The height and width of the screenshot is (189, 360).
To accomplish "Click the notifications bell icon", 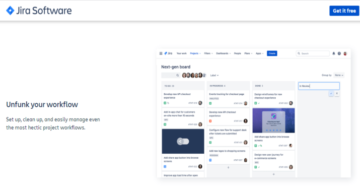I will [334, 53].
